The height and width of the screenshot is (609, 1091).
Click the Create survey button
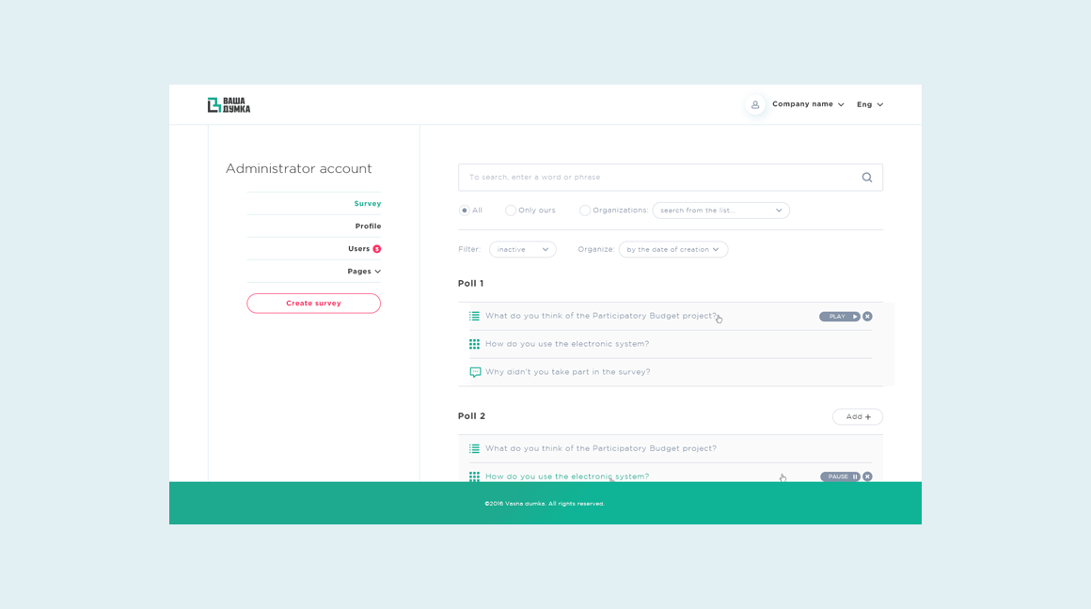click(313, 304)
